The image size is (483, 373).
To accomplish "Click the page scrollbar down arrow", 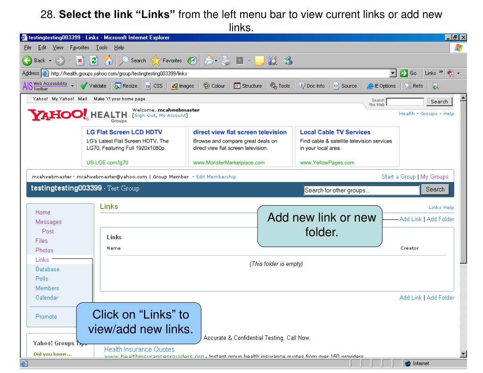I will pyautogui.click(x=463, y=354).
